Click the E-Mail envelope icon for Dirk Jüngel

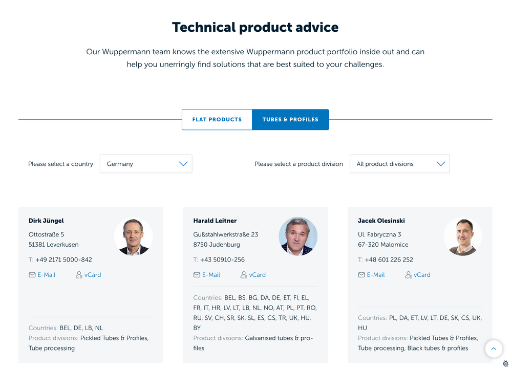[32, 275]
